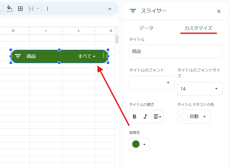This screenshot has height=168, width=230.
Task: Switch to the データ tab
Action: pyautogui.click(x=146, y=28)
